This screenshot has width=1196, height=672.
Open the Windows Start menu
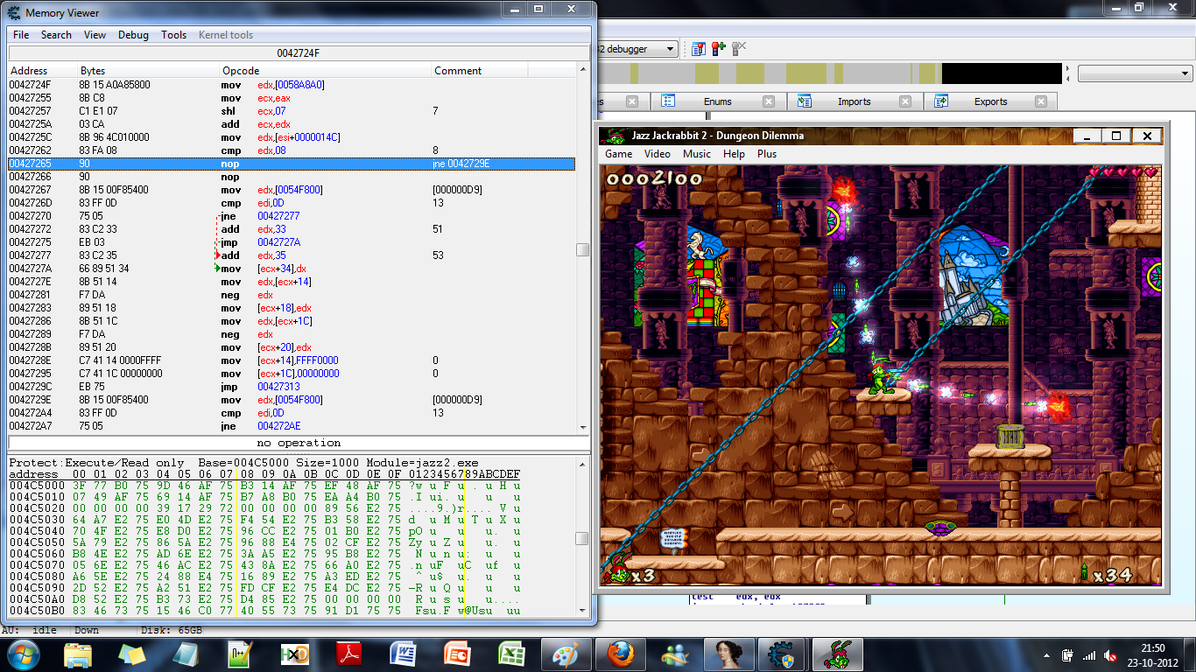(22, 654)
